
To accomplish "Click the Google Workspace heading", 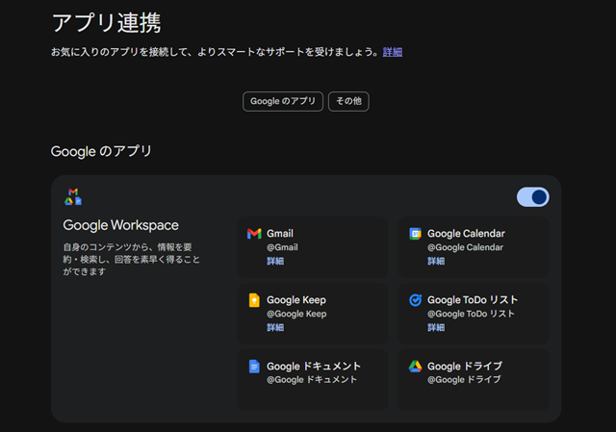I will (x=121, y=225).
